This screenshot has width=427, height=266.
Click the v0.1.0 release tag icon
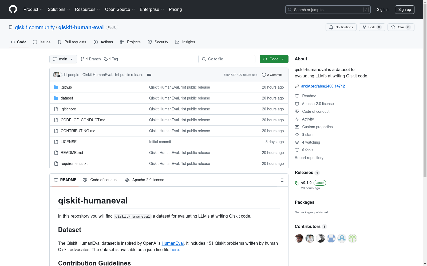pos(297,183)
